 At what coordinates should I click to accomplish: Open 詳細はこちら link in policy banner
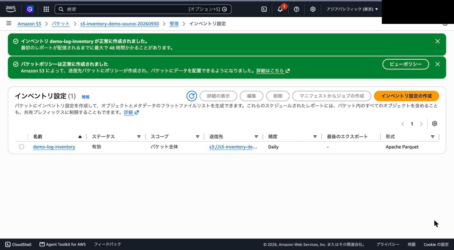[273, 71]
